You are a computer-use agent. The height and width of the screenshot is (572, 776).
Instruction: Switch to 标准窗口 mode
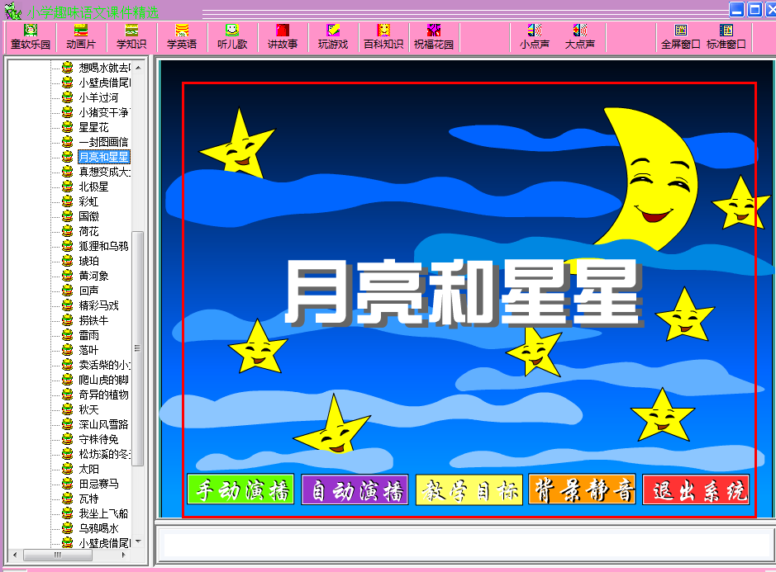pos(726,36)
